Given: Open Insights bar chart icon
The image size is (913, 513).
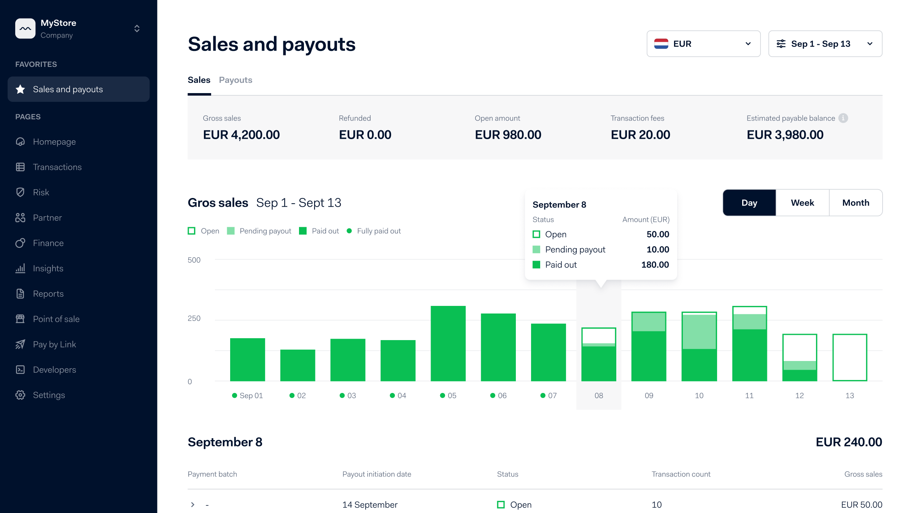Looking at the screenshot, I should (20, 268).
